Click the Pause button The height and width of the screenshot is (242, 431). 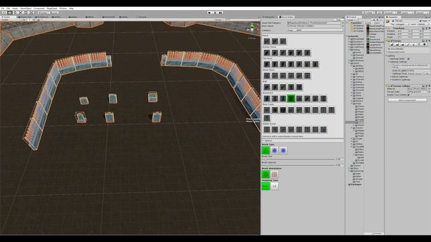tap(215, 13)
